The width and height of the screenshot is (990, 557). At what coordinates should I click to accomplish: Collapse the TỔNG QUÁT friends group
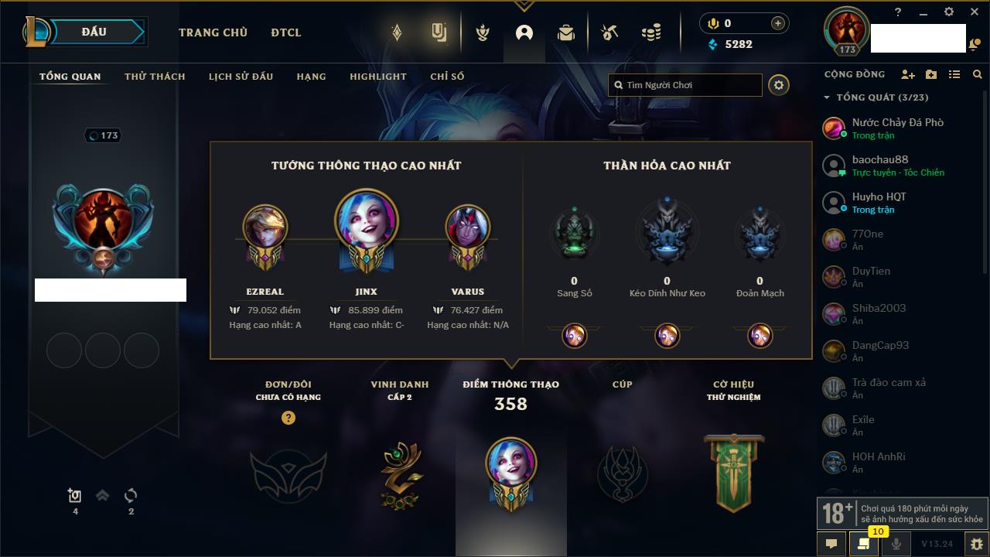click(827, 97)
